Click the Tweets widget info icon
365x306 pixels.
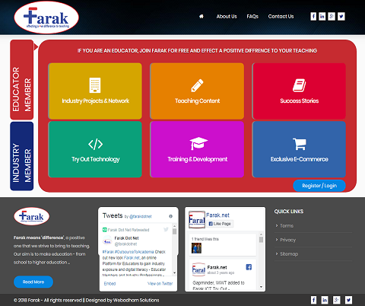[170, 216]
